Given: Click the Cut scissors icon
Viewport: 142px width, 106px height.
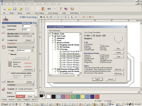Looking at the screenshot, I should click(33, 9).
